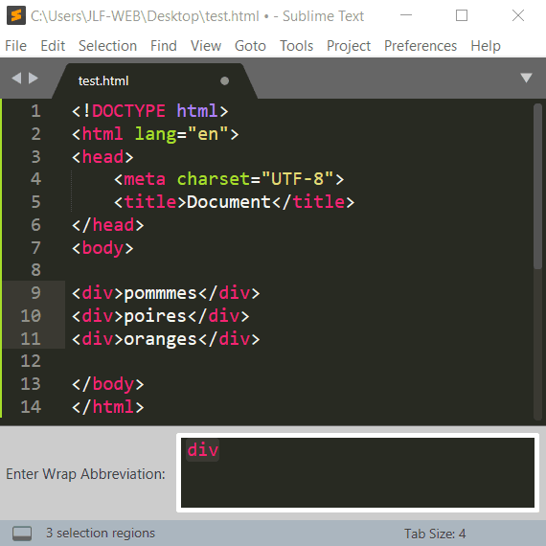Click the closing /html tag

(x=108, y=407)
